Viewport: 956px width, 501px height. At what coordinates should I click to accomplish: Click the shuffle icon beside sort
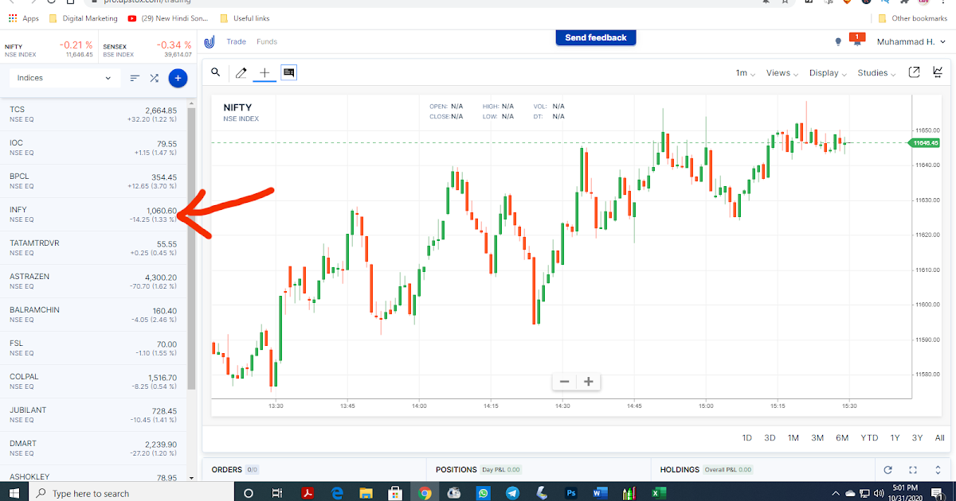154,78
